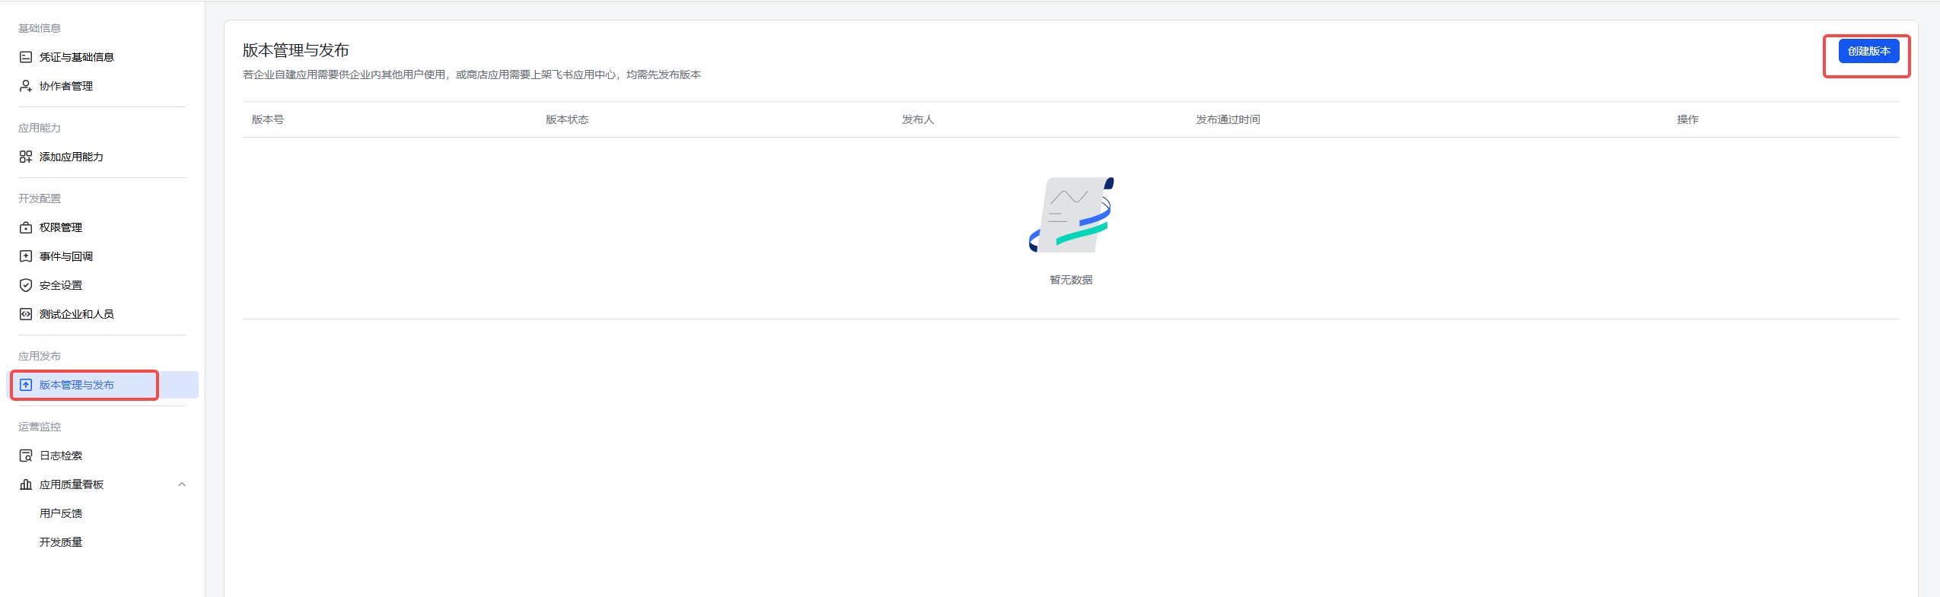Screen dimensions: 1940x597
Task: Click the 发布通过时间 column header
Action: pos(1228,119)
